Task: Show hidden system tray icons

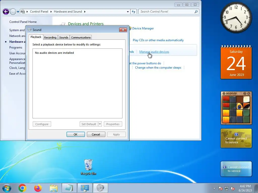Action: click(214, 188)
